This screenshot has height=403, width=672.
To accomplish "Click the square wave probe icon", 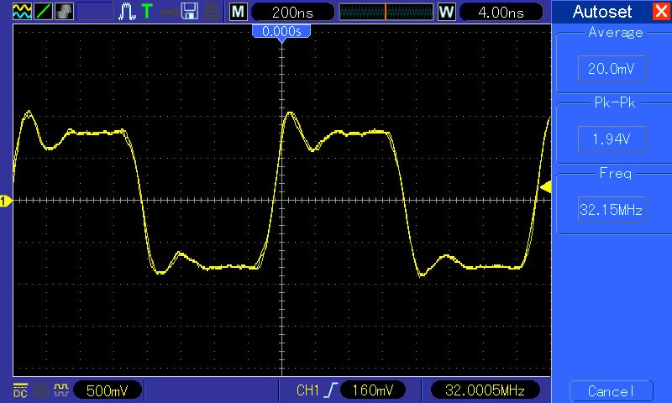I will tap(61, 390).
